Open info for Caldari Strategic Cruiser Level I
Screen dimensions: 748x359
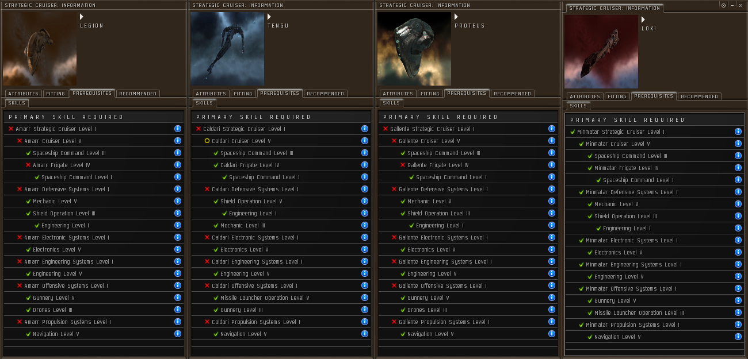point(365,129)
